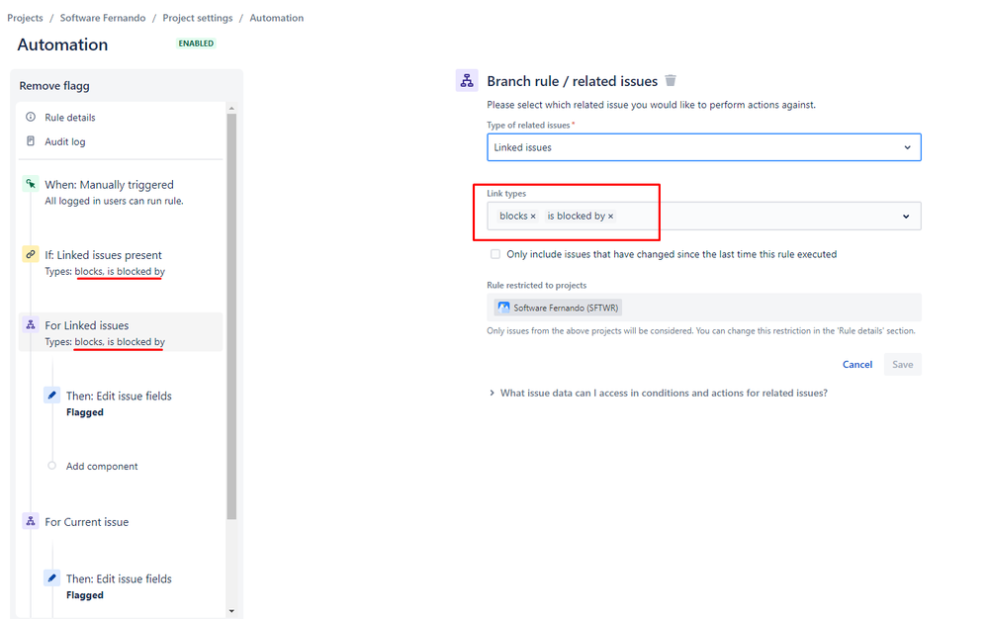Viewport: 988px width, 619px height.
Task: Click the Software Fernando (SFTWR) project chip
Action: coord(558,308)
